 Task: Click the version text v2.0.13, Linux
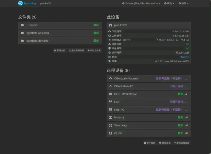172,61
